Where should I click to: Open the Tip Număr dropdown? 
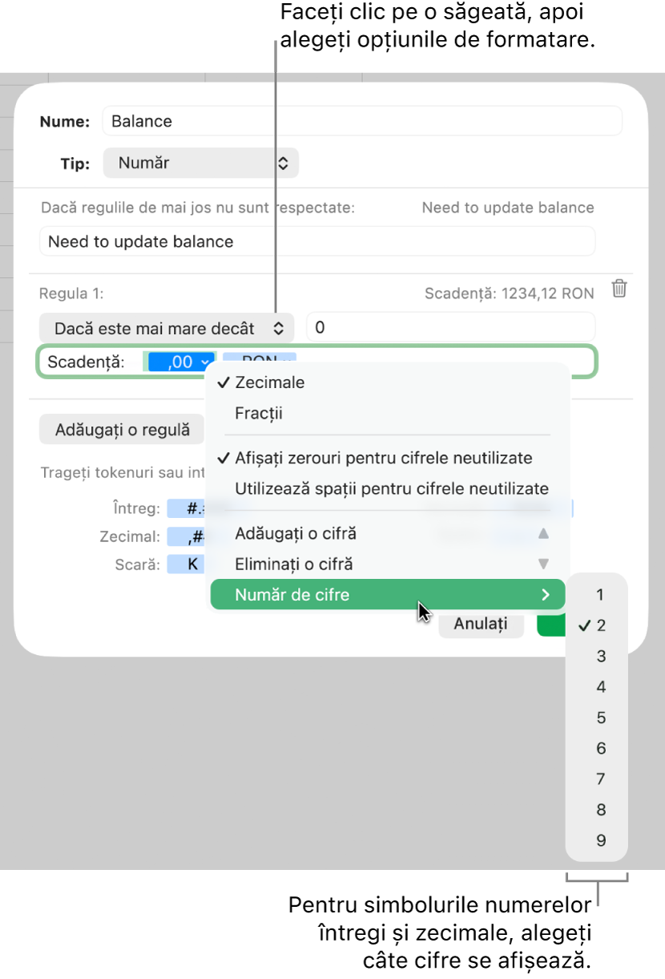point(200,163)
